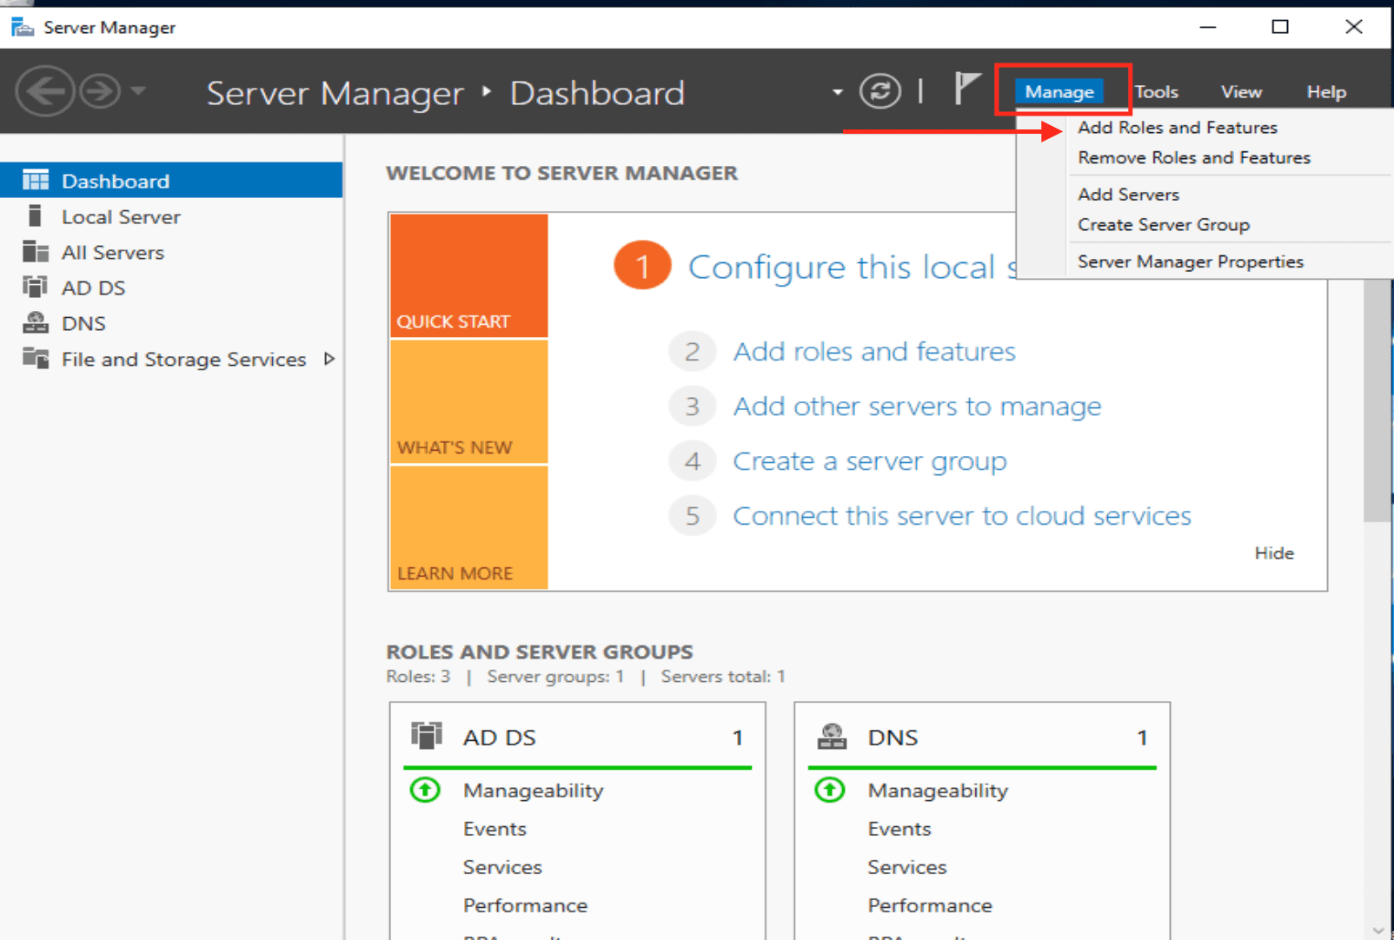The image size is (1394, 940).
Task: Open the Tools menu
Action: [1156, 92]
